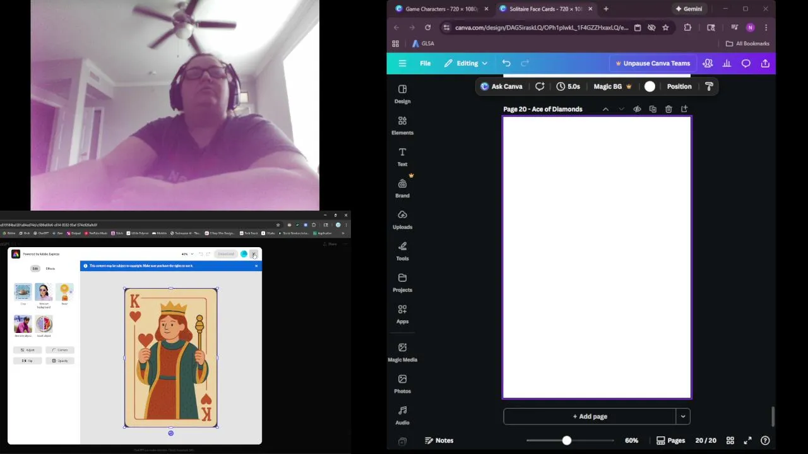This screenshot has width=808, height=454.
Task: Open the Uploads panel
Action: (x=402, y=220)
